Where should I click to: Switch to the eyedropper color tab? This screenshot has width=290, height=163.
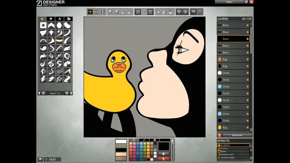click(x=144, y=140)
